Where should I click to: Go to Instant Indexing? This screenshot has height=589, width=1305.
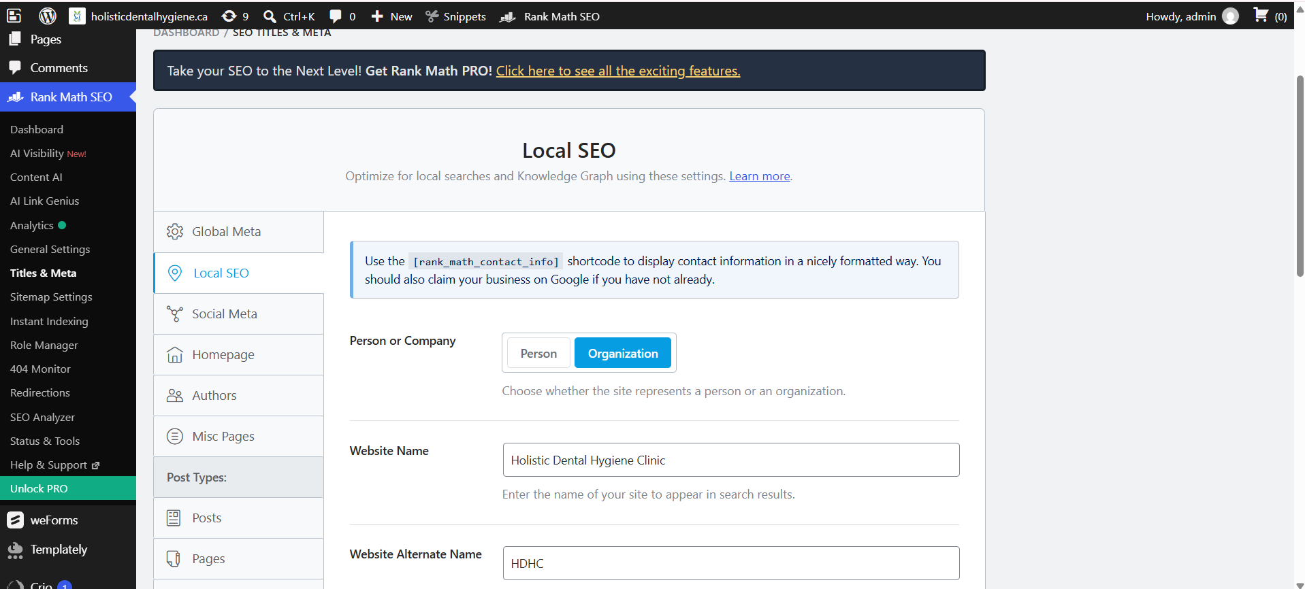(x=49, y=321)
